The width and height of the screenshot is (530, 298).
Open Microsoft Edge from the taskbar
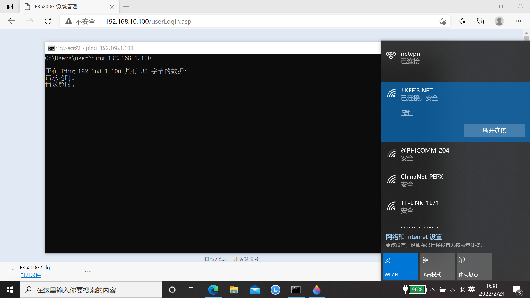coord(213,290)
